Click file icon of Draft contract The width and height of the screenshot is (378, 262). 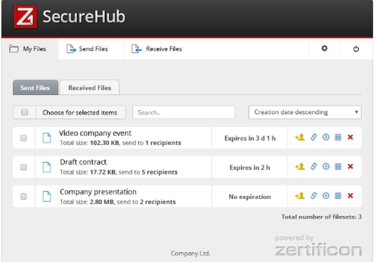[47, 167]
